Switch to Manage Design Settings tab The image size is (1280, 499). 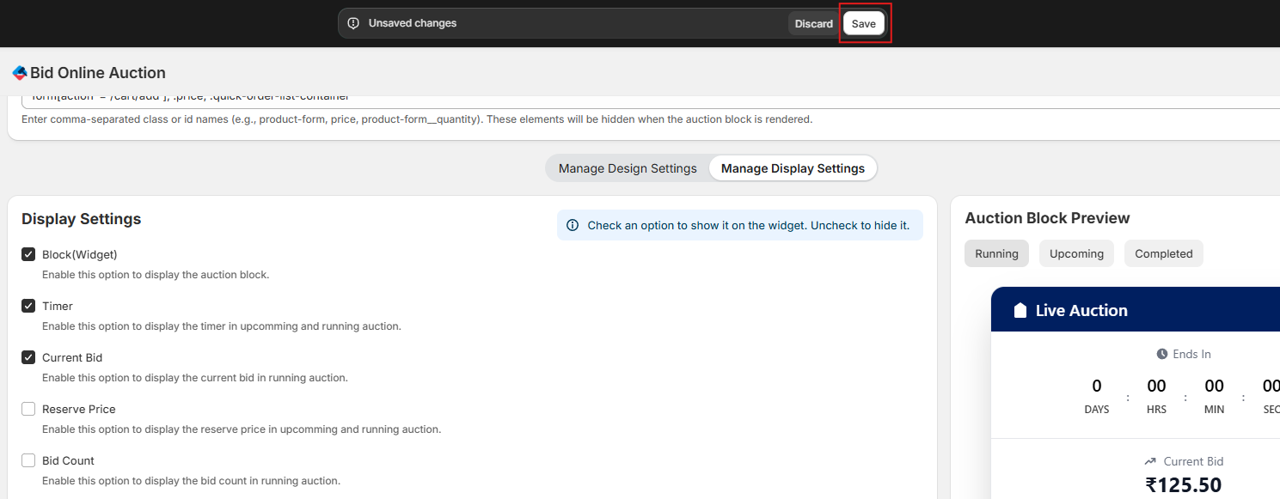[628, 168]
